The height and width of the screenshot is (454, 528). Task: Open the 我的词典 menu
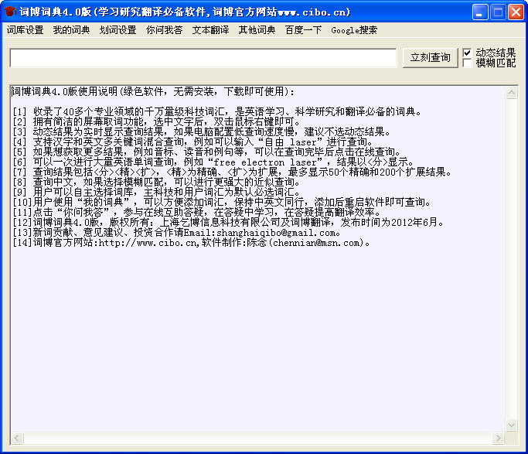pyautogui.click(x=71, y=30)
